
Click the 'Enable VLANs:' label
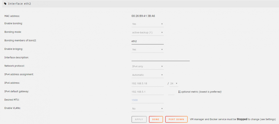point(13,108)
